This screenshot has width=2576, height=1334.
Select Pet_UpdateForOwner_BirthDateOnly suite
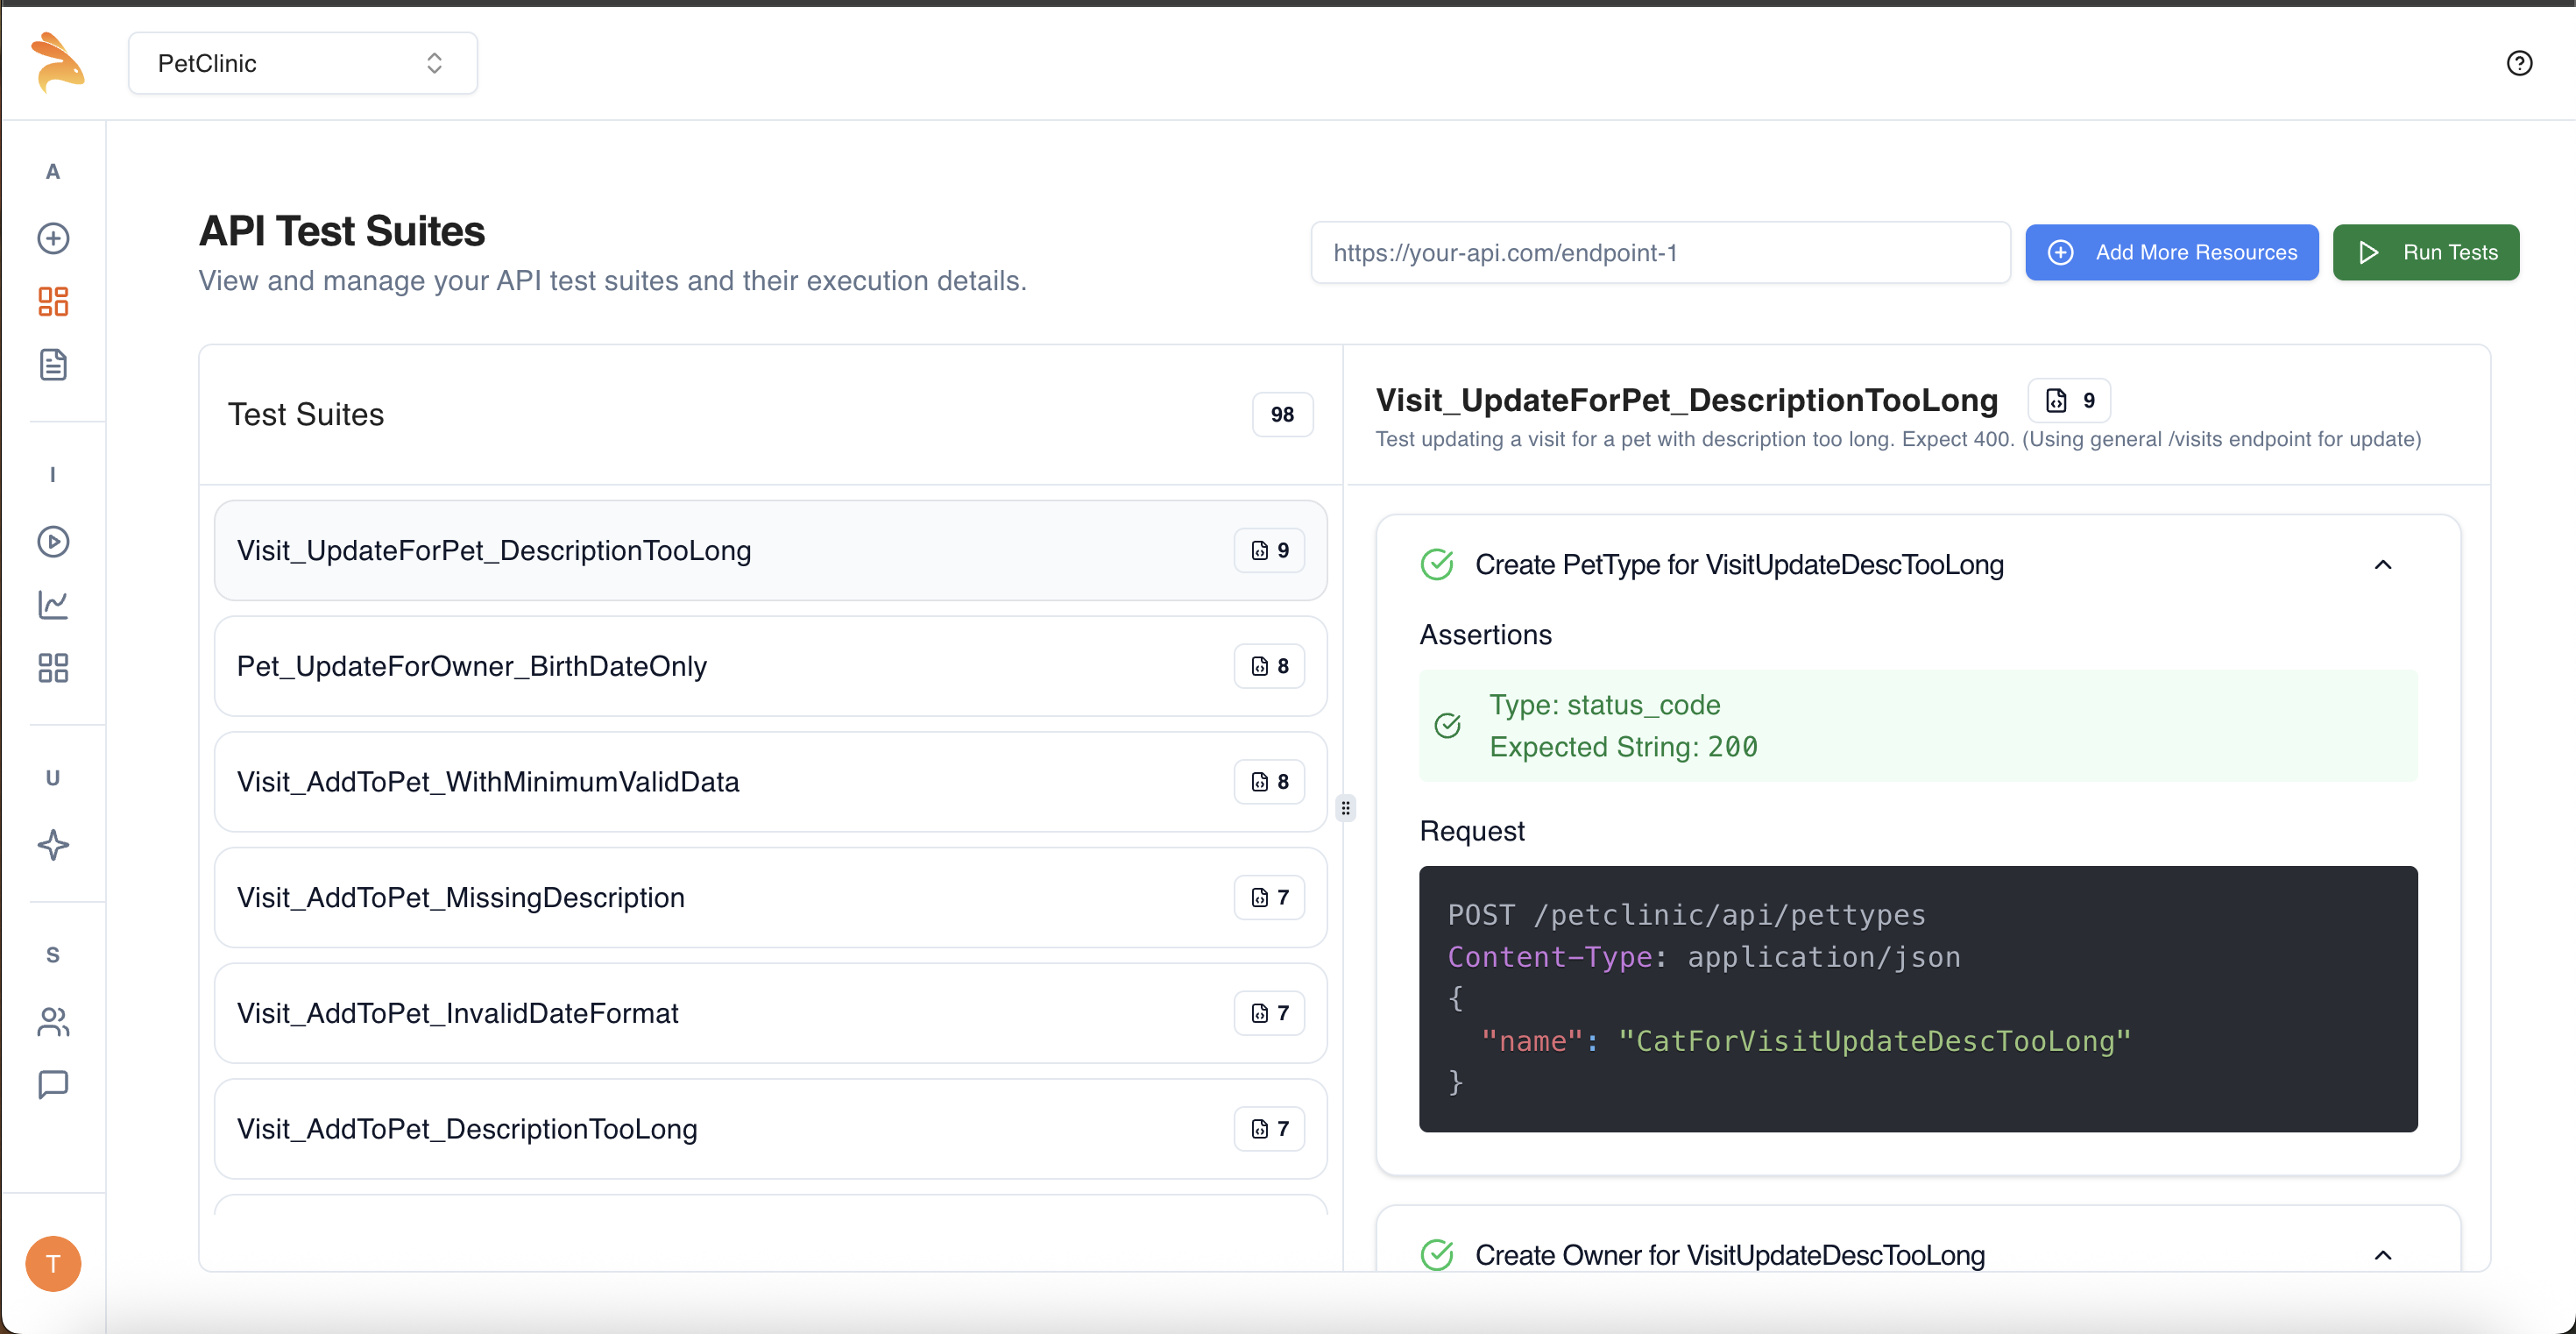770,666
